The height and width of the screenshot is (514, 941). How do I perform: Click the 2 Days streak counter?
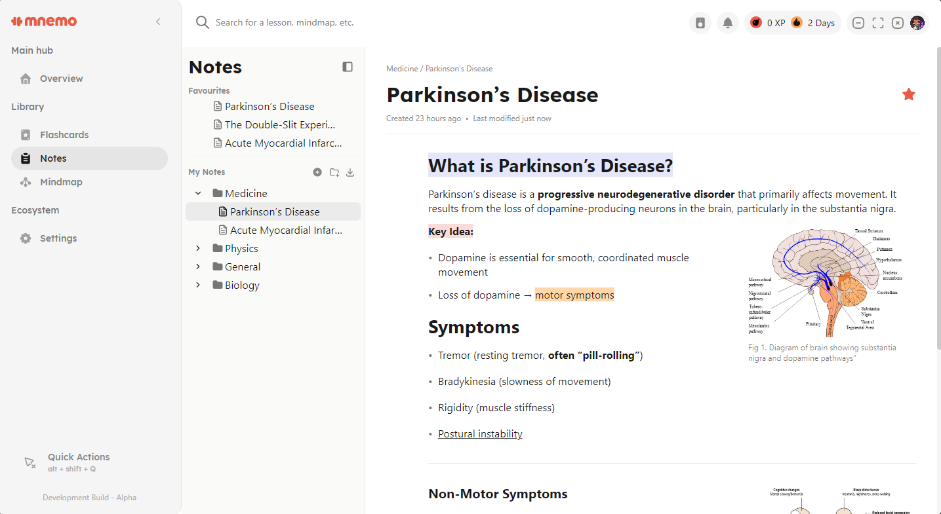click(x=821, y=23)
